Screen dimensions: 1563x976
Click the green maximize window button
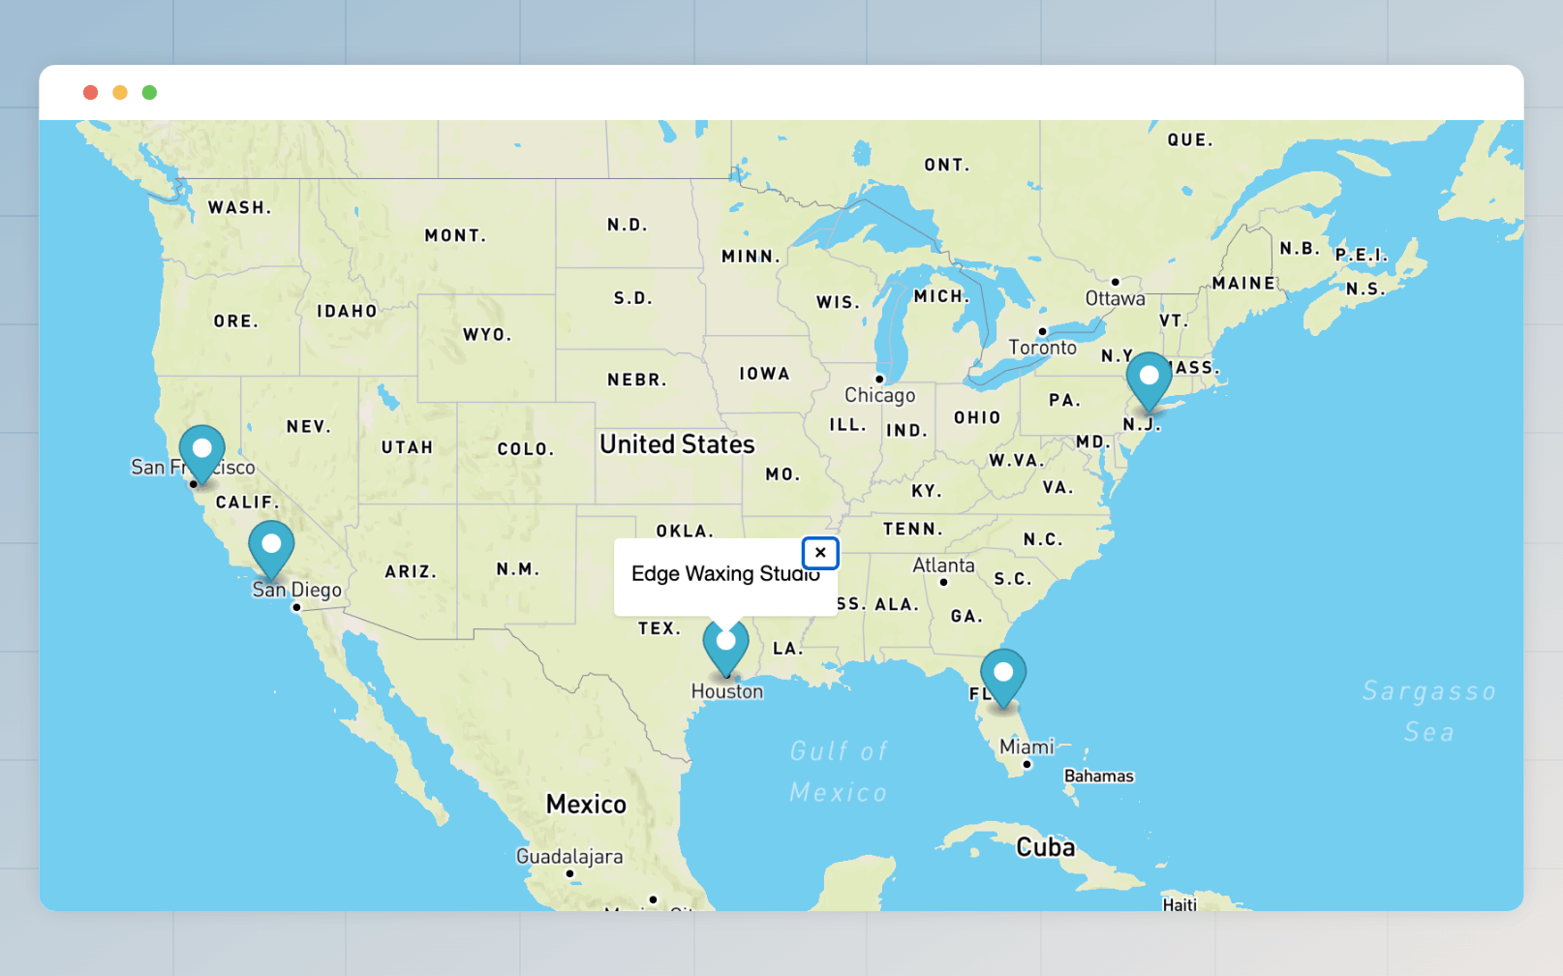pyautogui.click(x=149, y=92)
